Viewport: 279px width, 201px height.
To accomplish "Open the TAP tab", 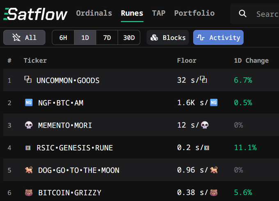I will click(159, 13).
